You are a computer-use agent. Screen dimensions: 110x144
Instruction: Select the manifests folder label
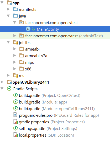[x=28, y=10]
